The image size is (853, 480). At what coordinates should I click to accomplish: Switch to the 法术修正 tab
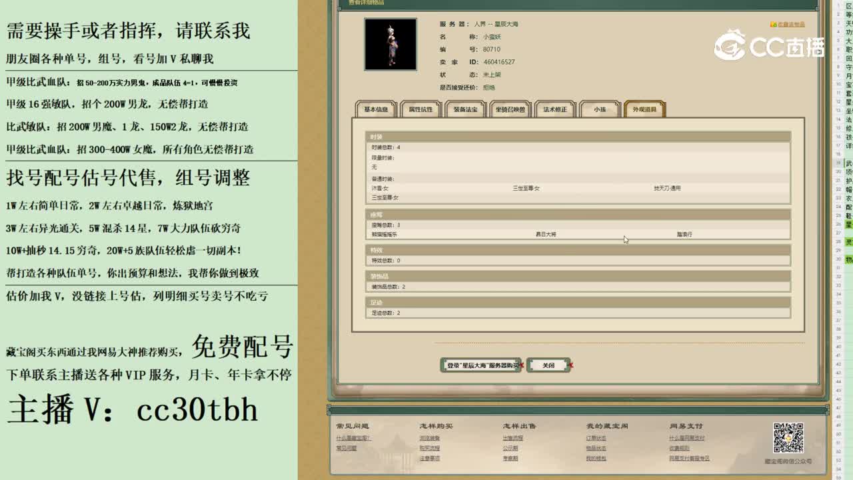555,109
